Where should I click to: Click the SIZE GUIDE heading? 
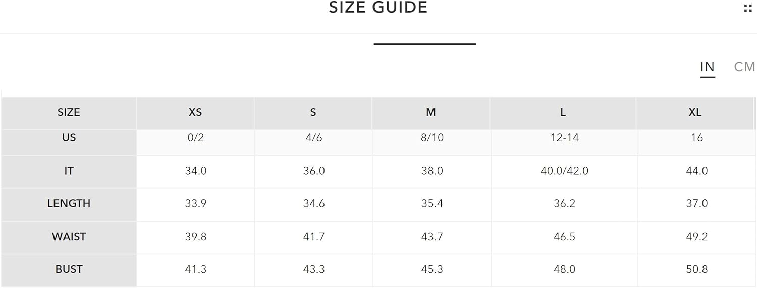(x=379, y=7)
